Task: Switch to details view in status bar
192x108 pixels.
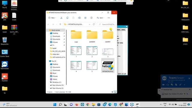Action: (112, 92)
